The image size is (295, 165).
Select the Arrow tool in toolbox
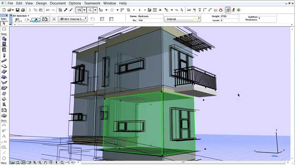click(x=4, y=24)
